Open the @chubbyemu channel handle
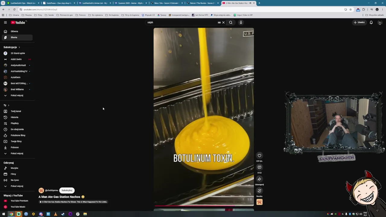The width and height of the screenshot is (386, 217). coord(52,190)
